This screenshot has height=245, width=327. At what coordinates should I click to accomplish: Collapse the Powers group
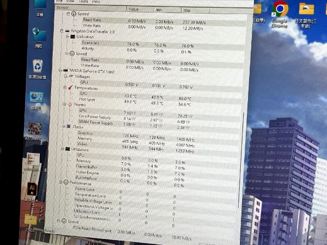(64, 104)
